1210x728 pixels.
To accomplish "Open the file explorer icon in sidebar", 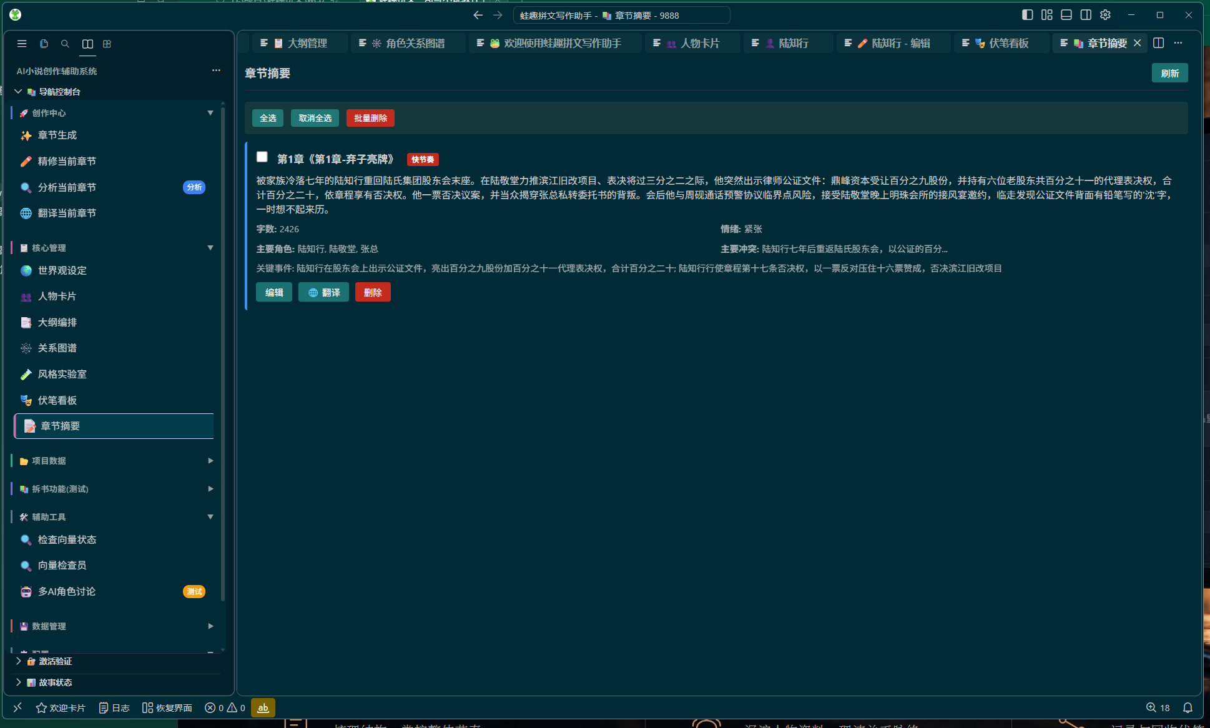I will point(44,44).
